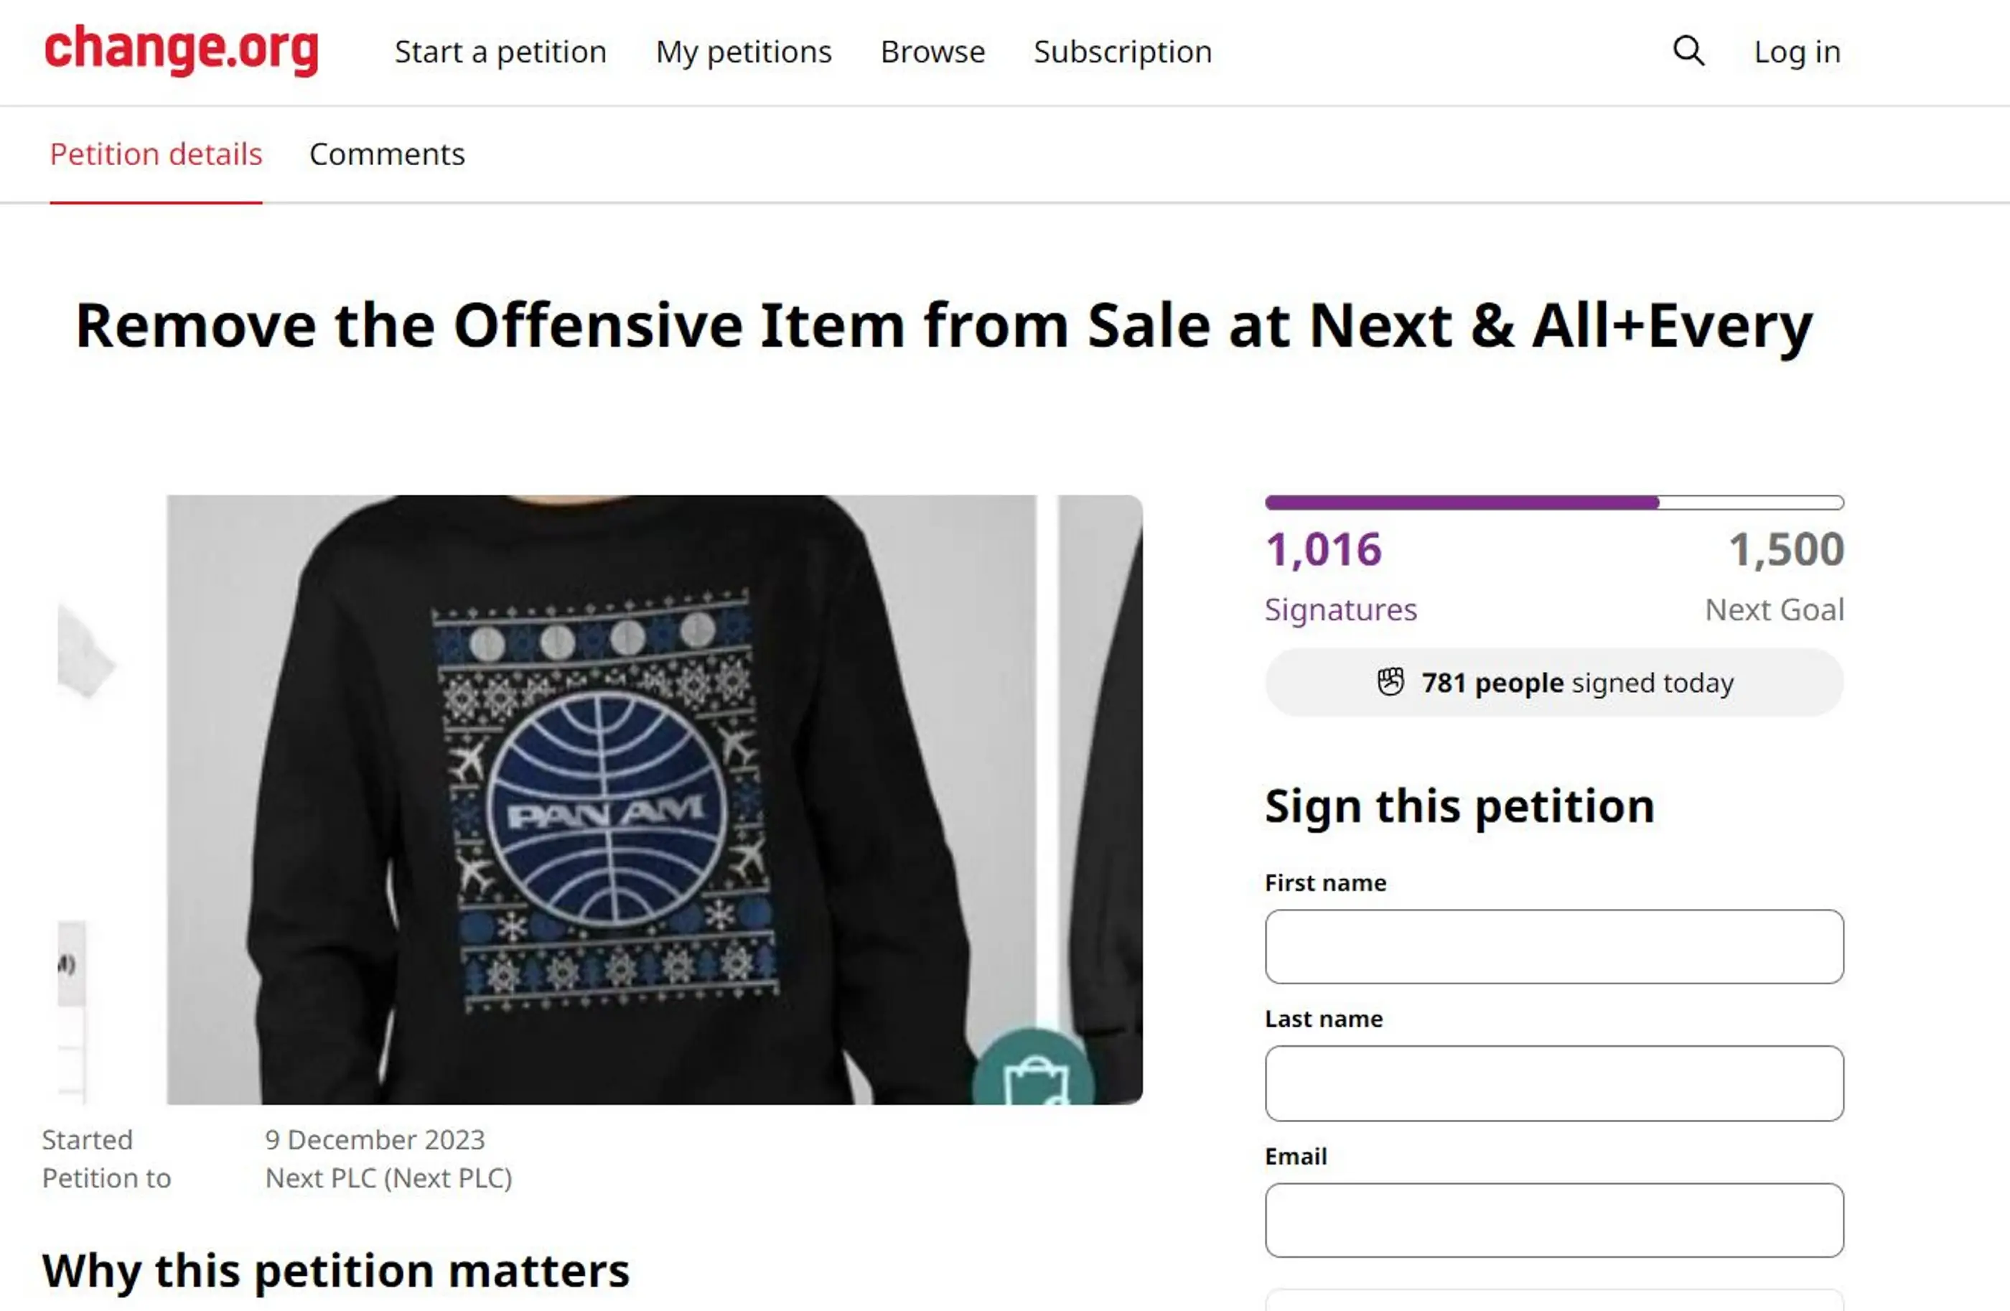This screenshot has height=1311, width=2010.
Task: Click the Log in link
Action: (x=1798, y=52)
